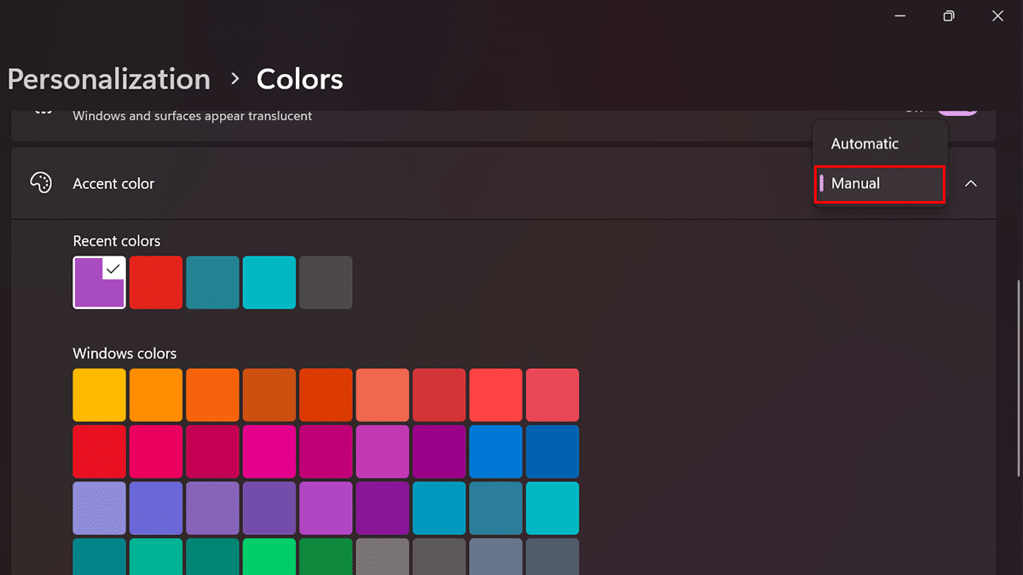
Task: Select the red swatch under Recent colors
Action: [155, 282]
